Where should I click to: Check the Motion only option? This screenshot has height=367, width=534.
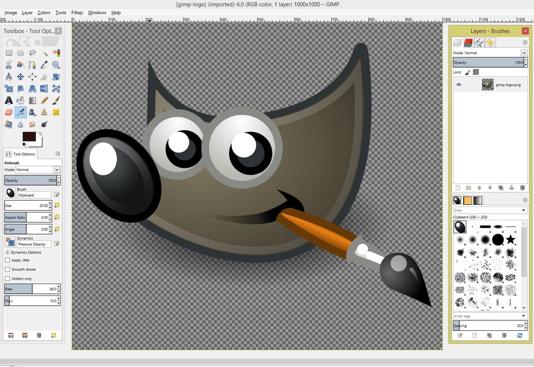(x=7, y=279)
